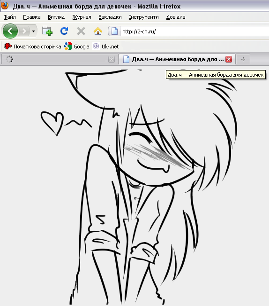Go to the Home page icon
Image resolution: width=269 pixels, height=306 pixels.
point(98,31)
